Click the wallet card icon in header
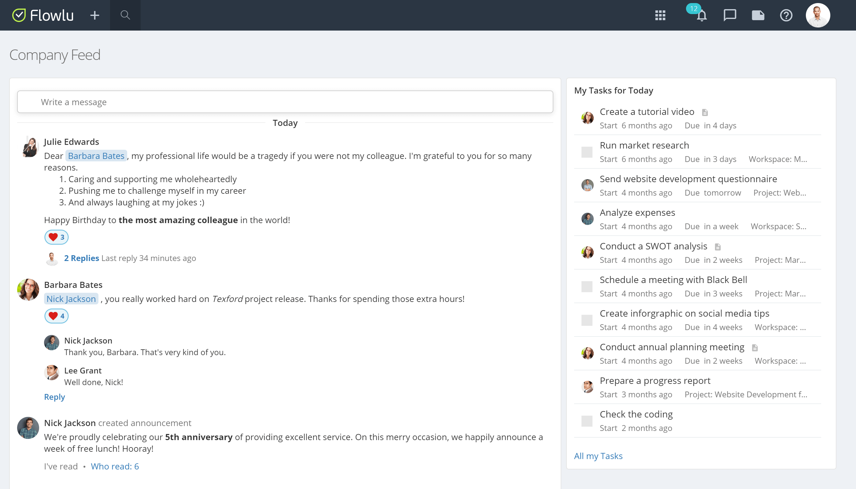Screen dimensions: 856x489 [758, 15]
